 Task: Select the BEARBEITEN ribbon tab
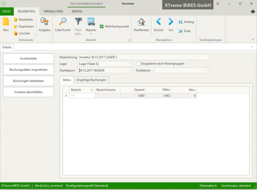click(26, 12)
